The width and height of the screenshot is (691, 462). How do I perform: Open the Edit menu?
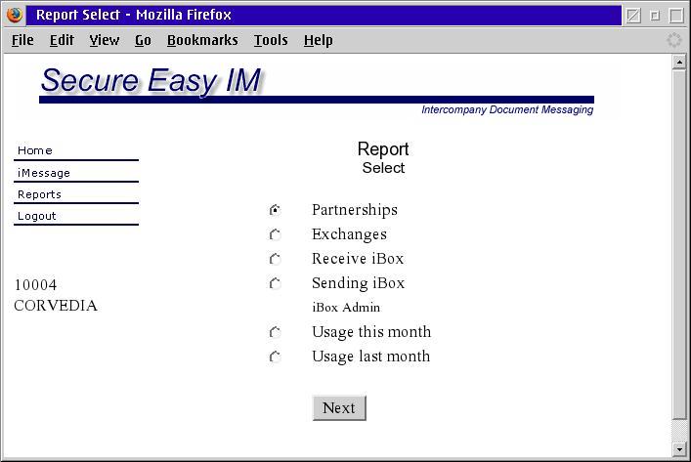[x=62, y=40]
